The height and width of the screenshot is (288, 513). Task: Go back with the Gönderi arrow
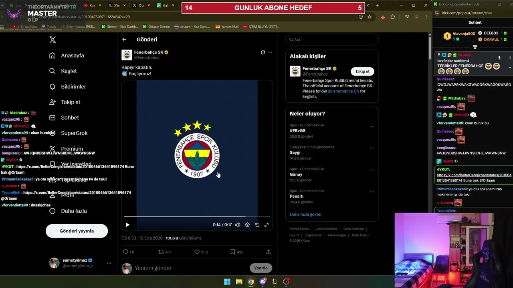point(124,40)
